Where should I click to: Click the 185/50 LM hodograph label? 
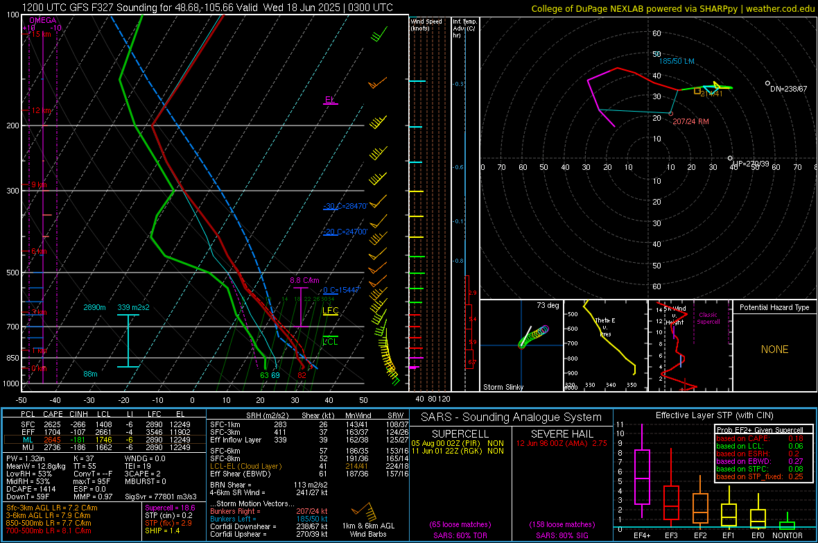click(x=677, y=61)
